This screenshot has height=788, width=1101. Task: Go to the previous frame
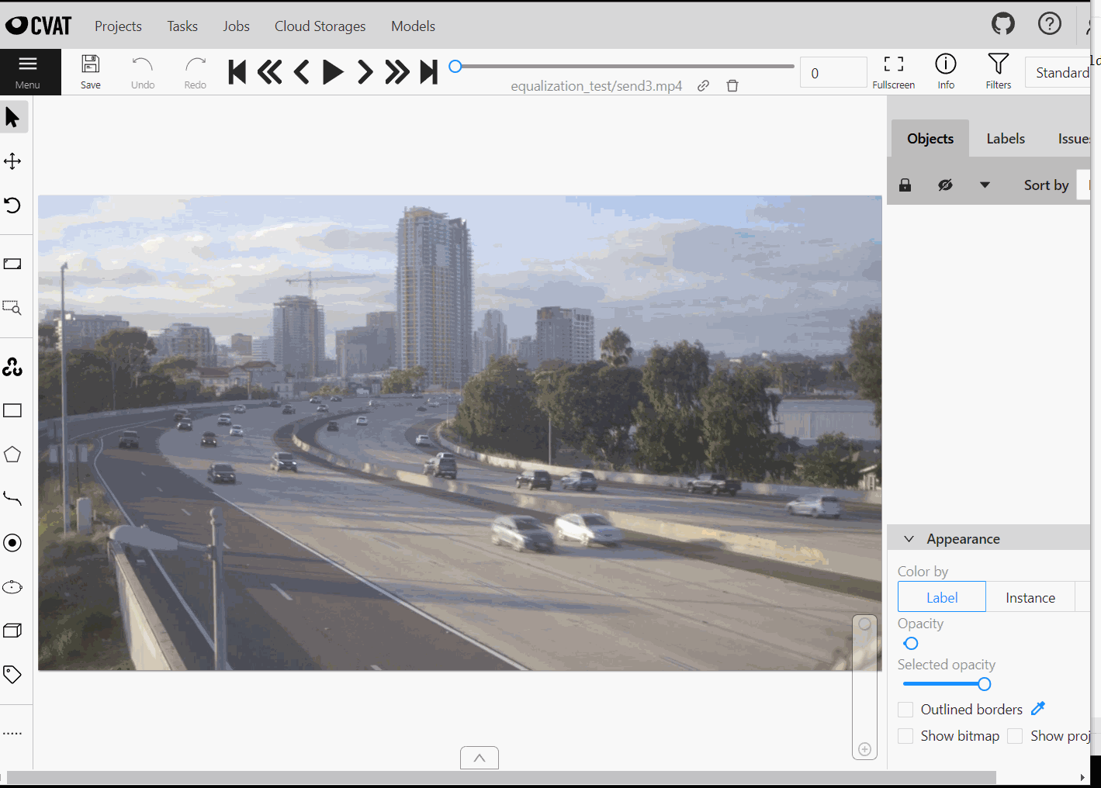point(302,72)
